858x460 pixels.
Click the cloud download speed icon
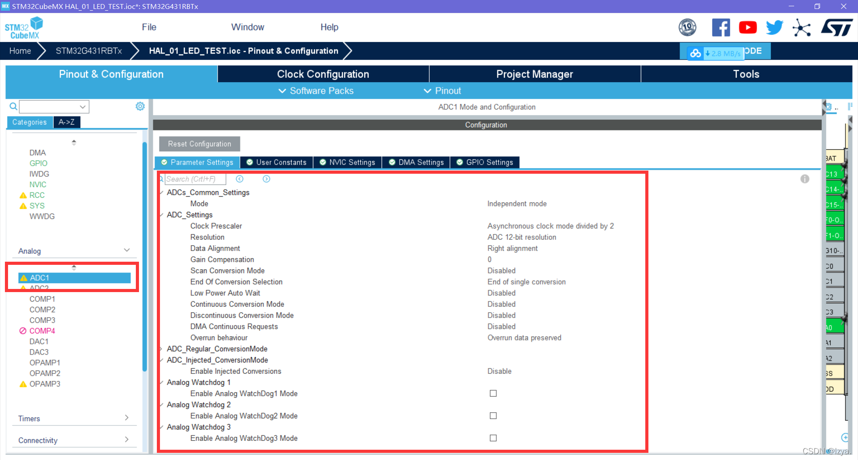[x=695, y=54]
